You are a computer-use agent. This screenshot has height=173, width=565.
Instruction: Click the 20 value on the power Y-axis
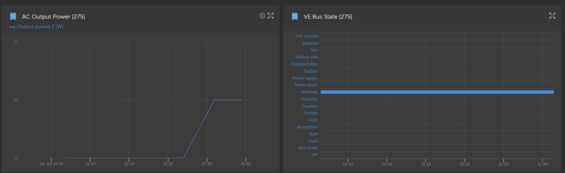[x=16, y=100]
